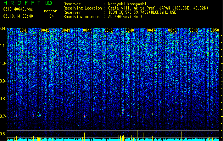This screenshot has height=141, width=223.
Task: Click the 1.0 kHz axis label
Action: click(x=3, y=63)
